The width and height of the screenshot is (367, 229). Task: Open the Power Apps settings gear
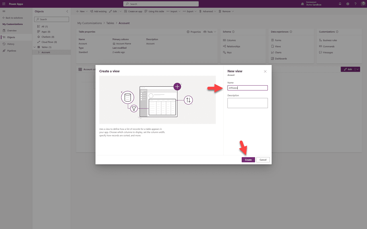[x=348, y=4]
